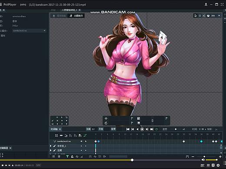
Task: Select the pencil tool beside the view-percent circle
Action: point(204,16)
